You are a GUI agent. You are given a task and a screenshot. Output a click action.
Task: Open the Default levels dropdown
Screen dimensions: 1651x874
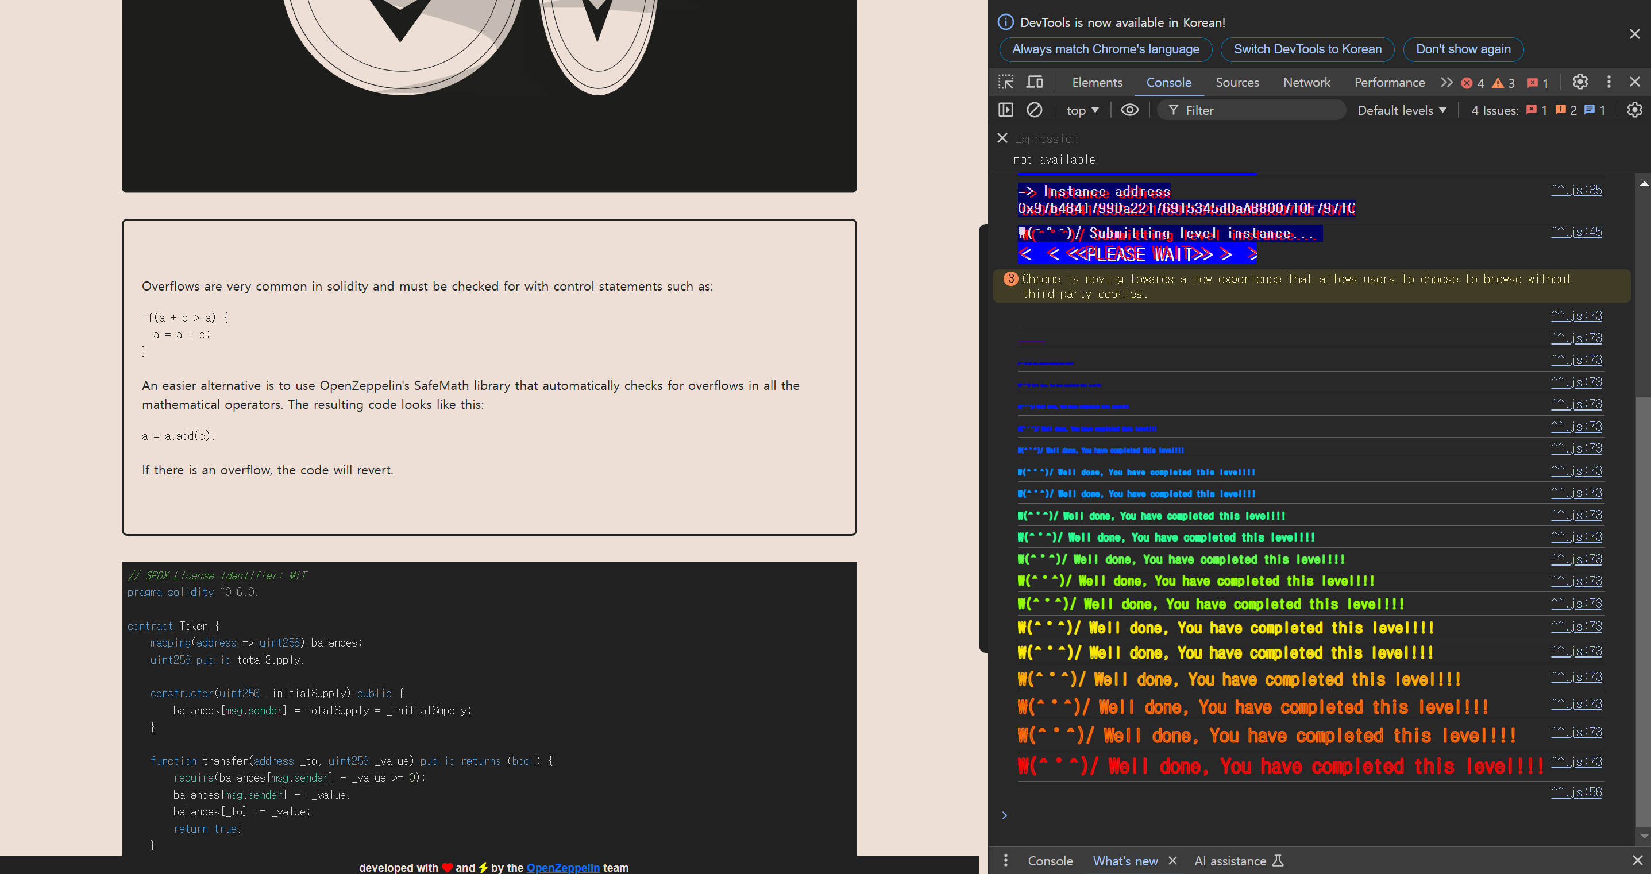coord(1402,110)
